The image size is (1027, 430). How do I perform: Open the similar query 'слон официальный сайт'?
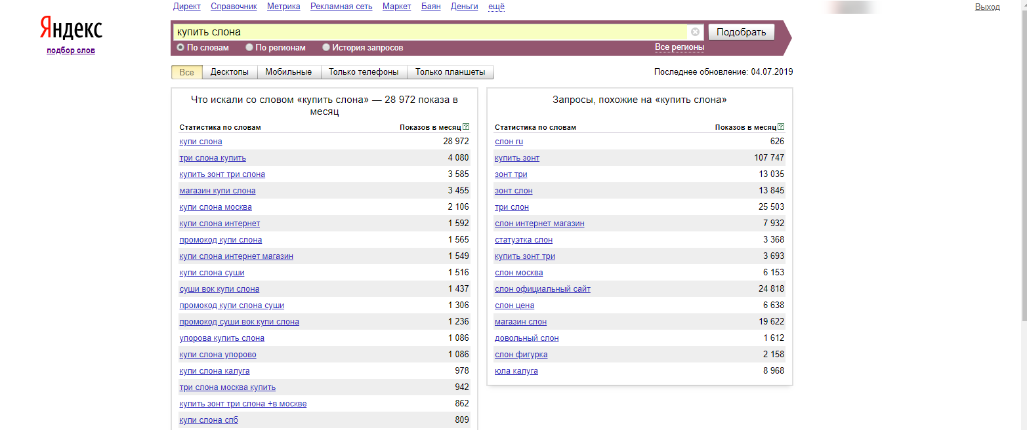coord(543,289)
